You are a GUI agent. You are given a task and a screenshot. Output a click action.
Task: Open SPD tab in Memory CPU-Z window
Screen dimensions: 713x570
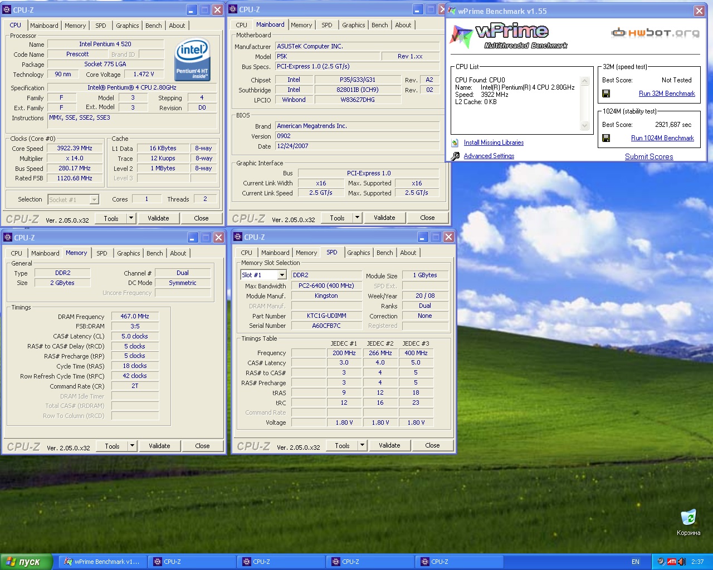[x=102, y=253]
